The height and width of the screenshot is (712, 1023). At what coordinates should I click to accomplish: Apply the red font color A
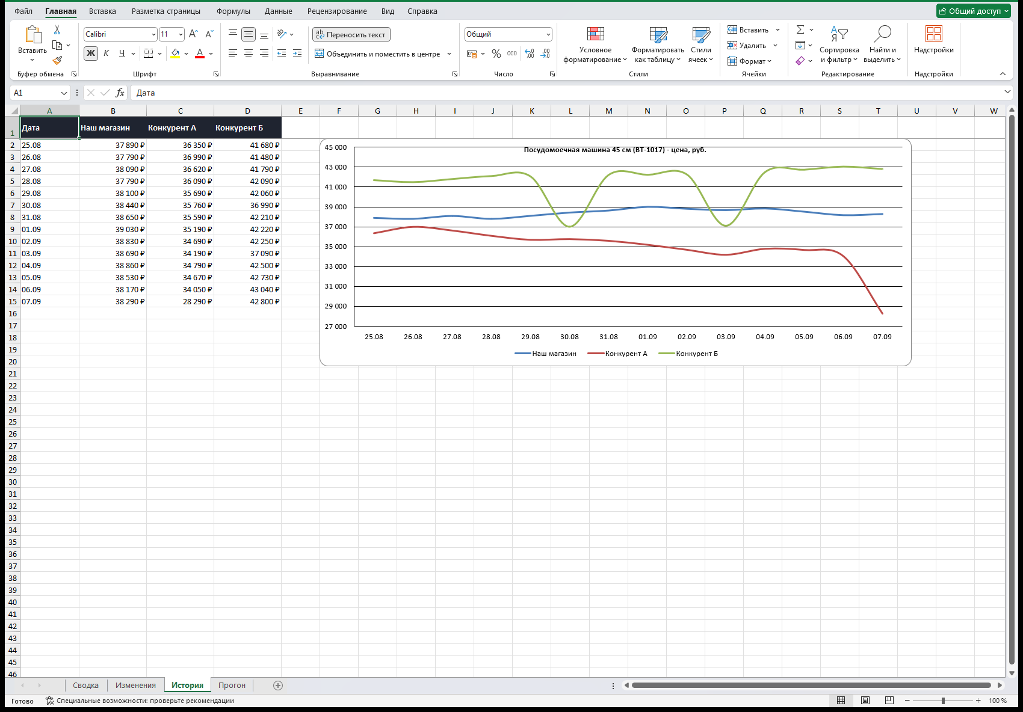pyautogui.click(x=200, y=54)
